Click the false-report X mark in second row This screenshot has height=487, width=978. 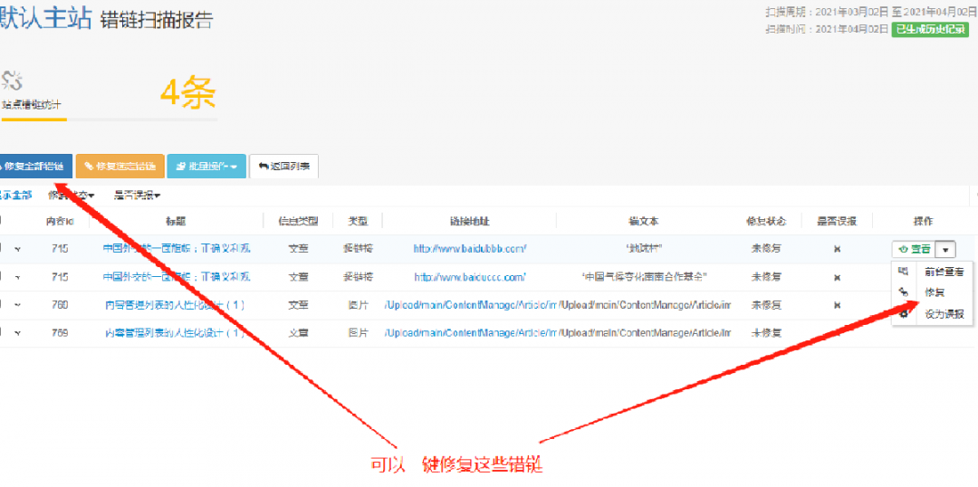click(837, 277)
